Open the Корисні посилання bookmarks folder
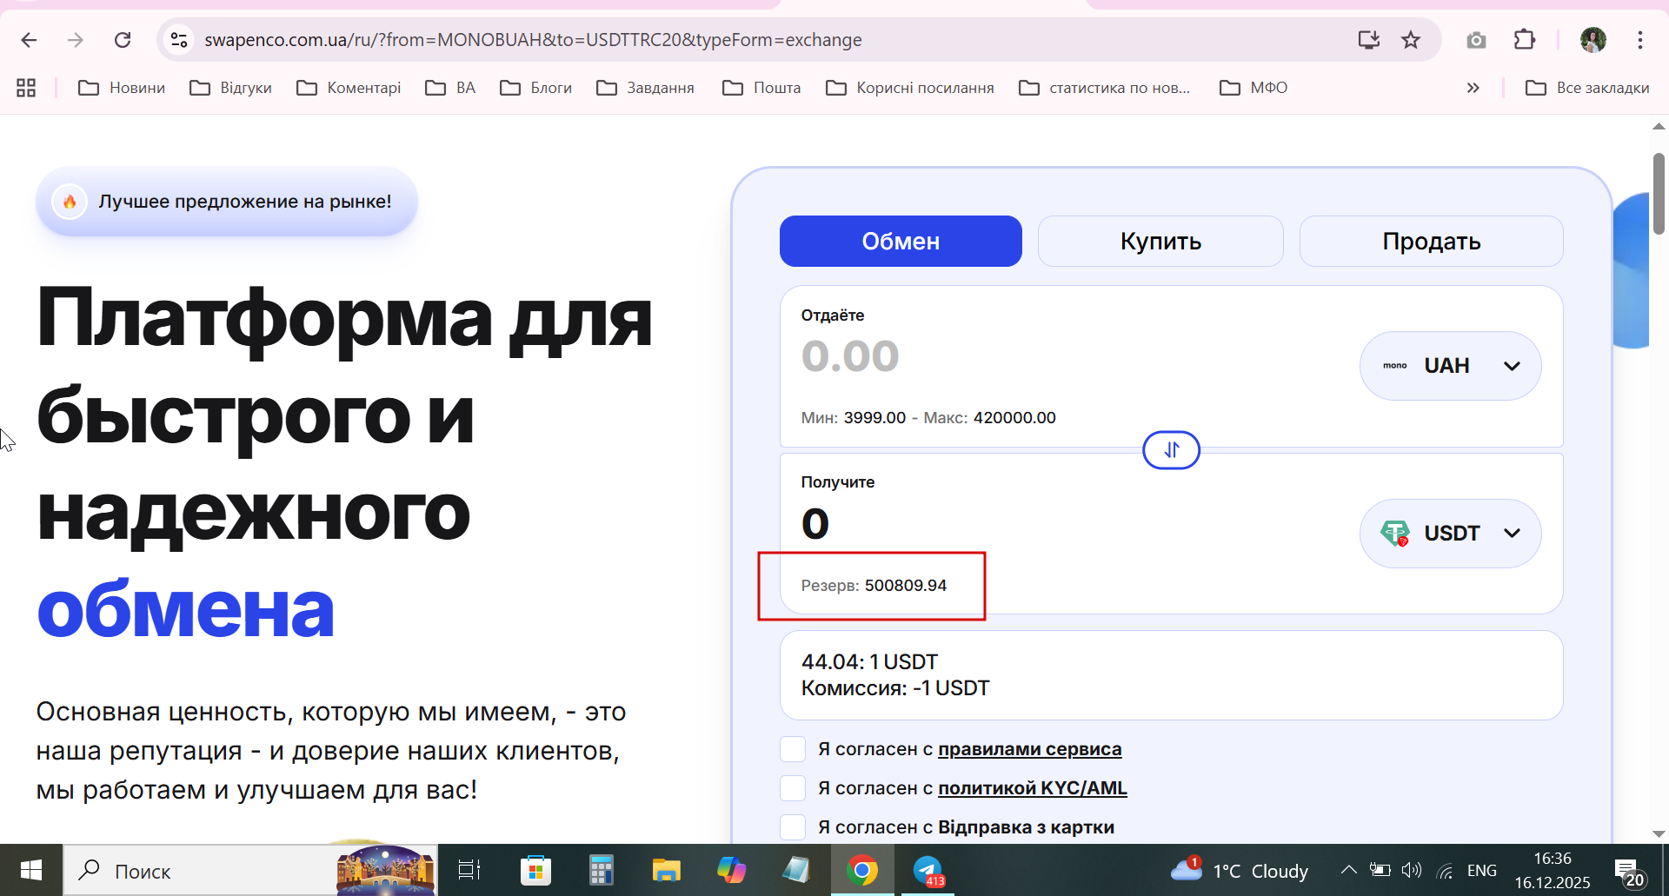The image size is (1669, 896). (x=910, y=88)
